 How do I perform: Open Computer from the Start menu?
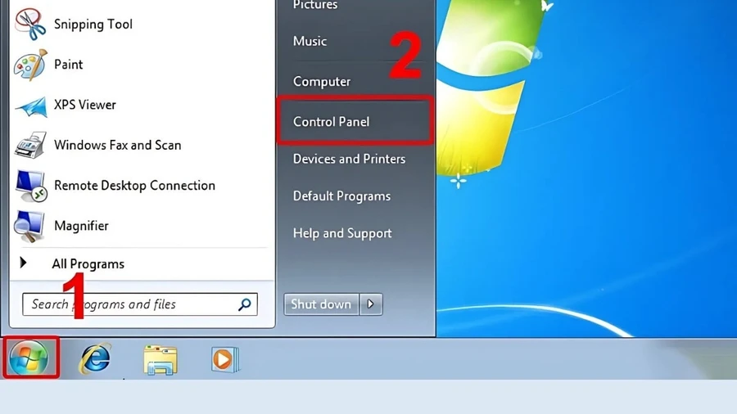pyautogui.click(x=322, y=82)
